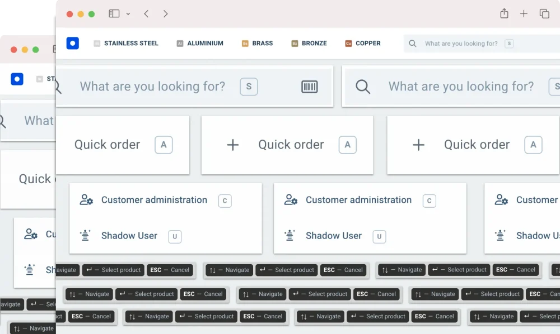
Task: Select the Copper category
Action: (363, 43)
